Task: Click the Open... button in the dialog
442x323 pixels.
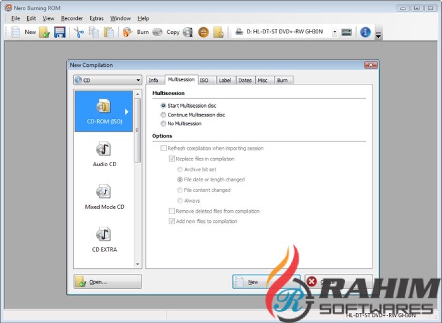Action: [108, 281]
